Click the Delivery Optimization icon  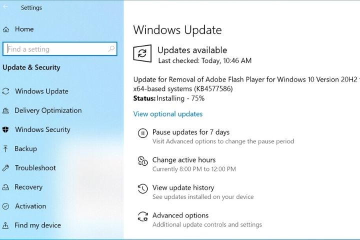click(x=6, y=110)
